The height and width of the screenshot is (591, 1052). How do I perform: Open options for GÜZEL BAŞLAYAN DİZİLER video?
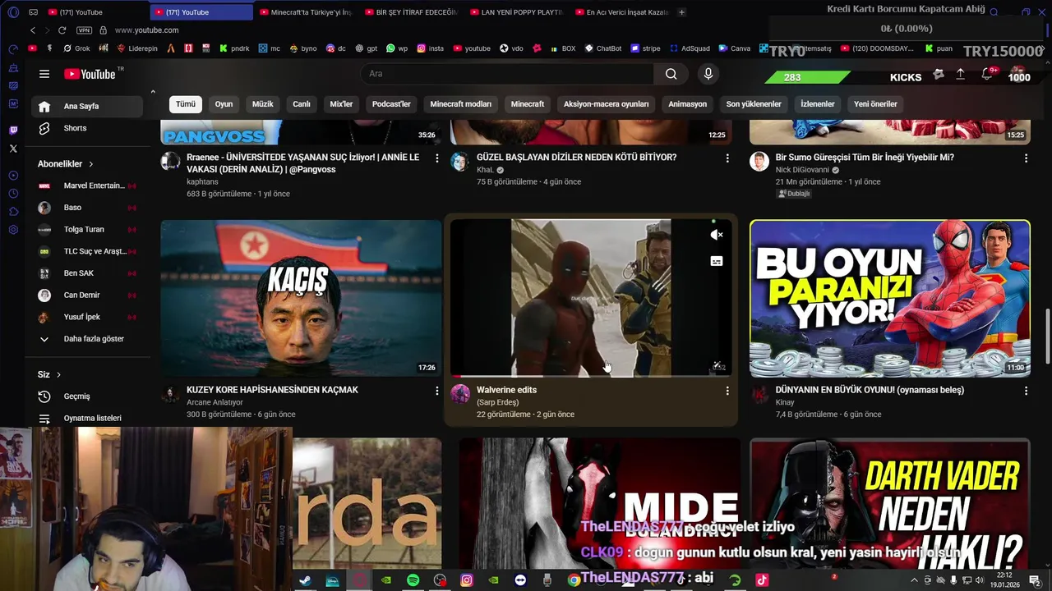coord(727,158)
